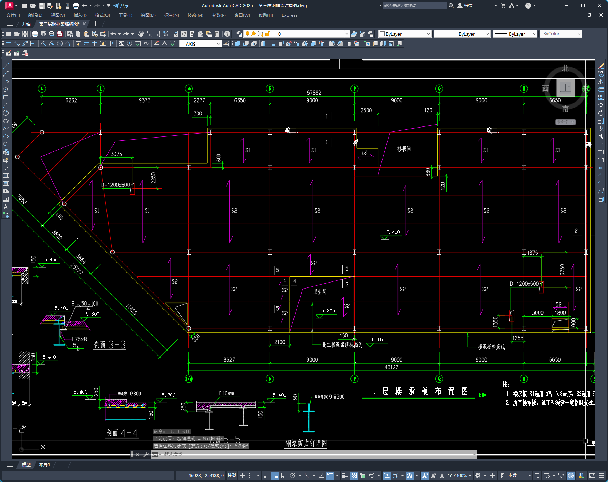
Task: Click the search magnifier icon in title bar
Action: [x=451, y=6]
